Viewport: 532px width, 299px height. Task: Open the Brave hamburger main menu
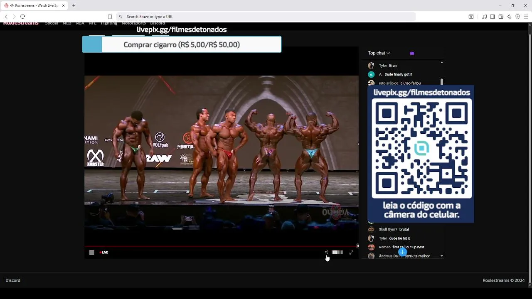526,17
